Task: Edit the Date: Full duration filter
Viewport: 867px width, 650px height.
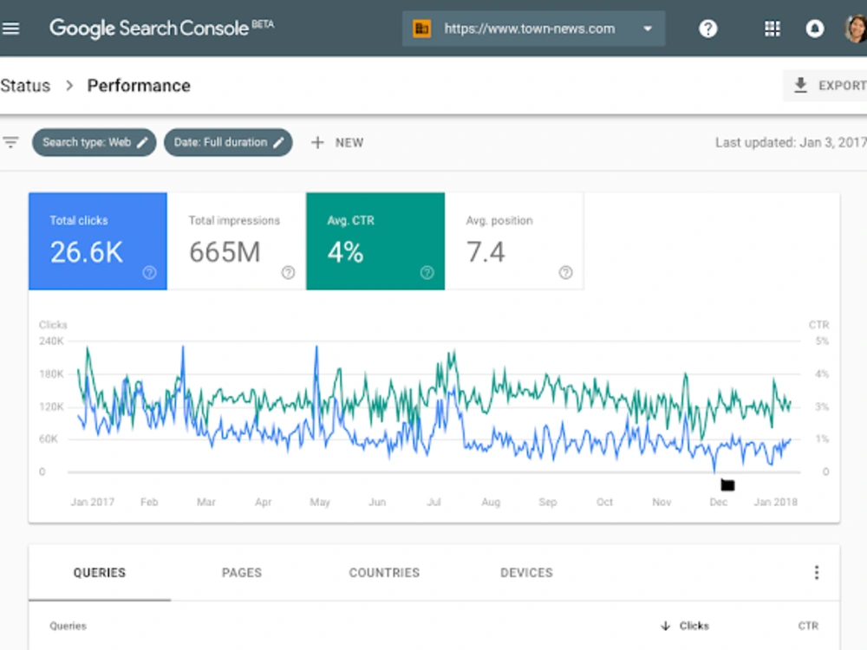Action: (x=228, y=143)
